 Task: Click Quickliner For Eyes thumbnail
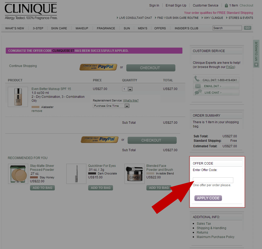[76, 174]
